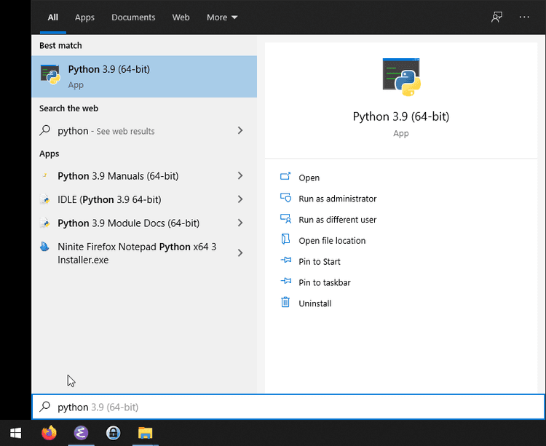The height and width of the screenshot is (446, 546).
Task: Open Python 3.9 Module Docs result
Action: coord(144,223)
